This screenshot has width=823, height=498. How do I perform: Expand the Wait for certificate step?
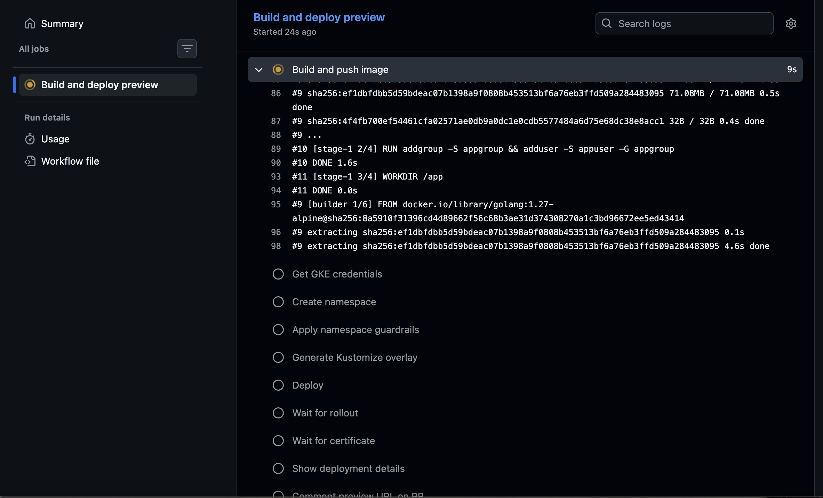(x=525, y=441)
